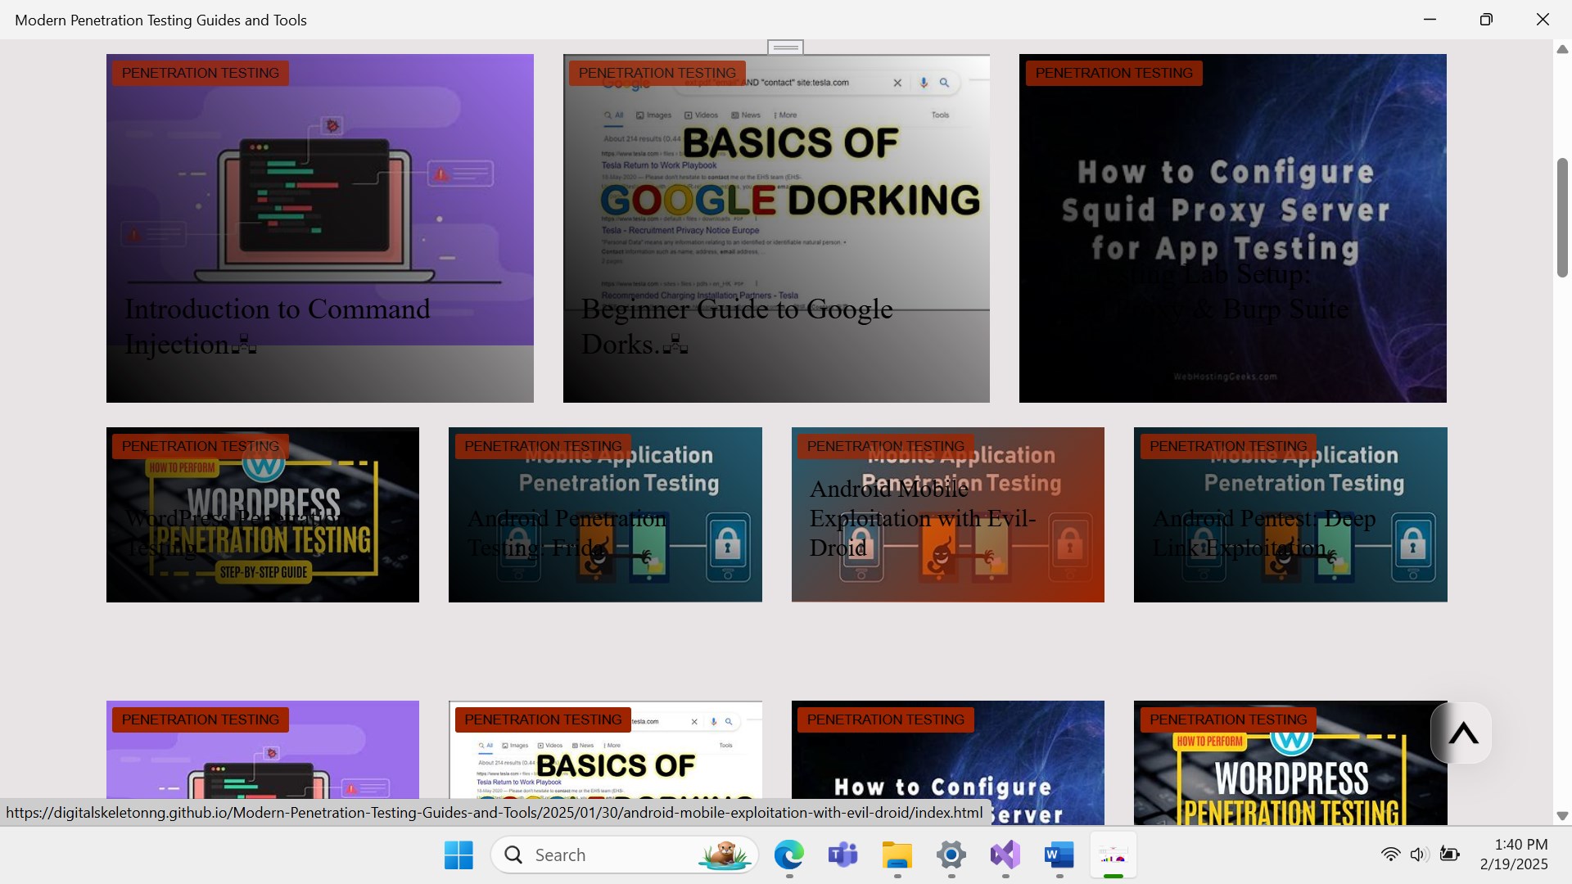
Task: Click PENETRATION TESTING tag on Deep Link card
Action: [1227, 446]
